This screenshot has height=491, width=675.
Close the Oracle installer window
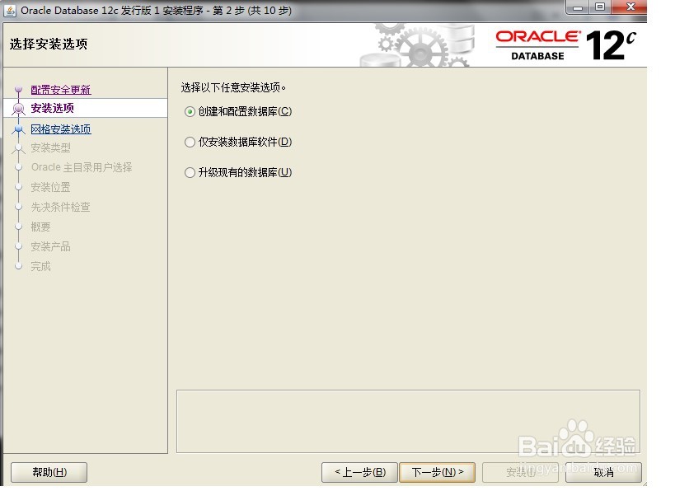[x=630, y=7]
